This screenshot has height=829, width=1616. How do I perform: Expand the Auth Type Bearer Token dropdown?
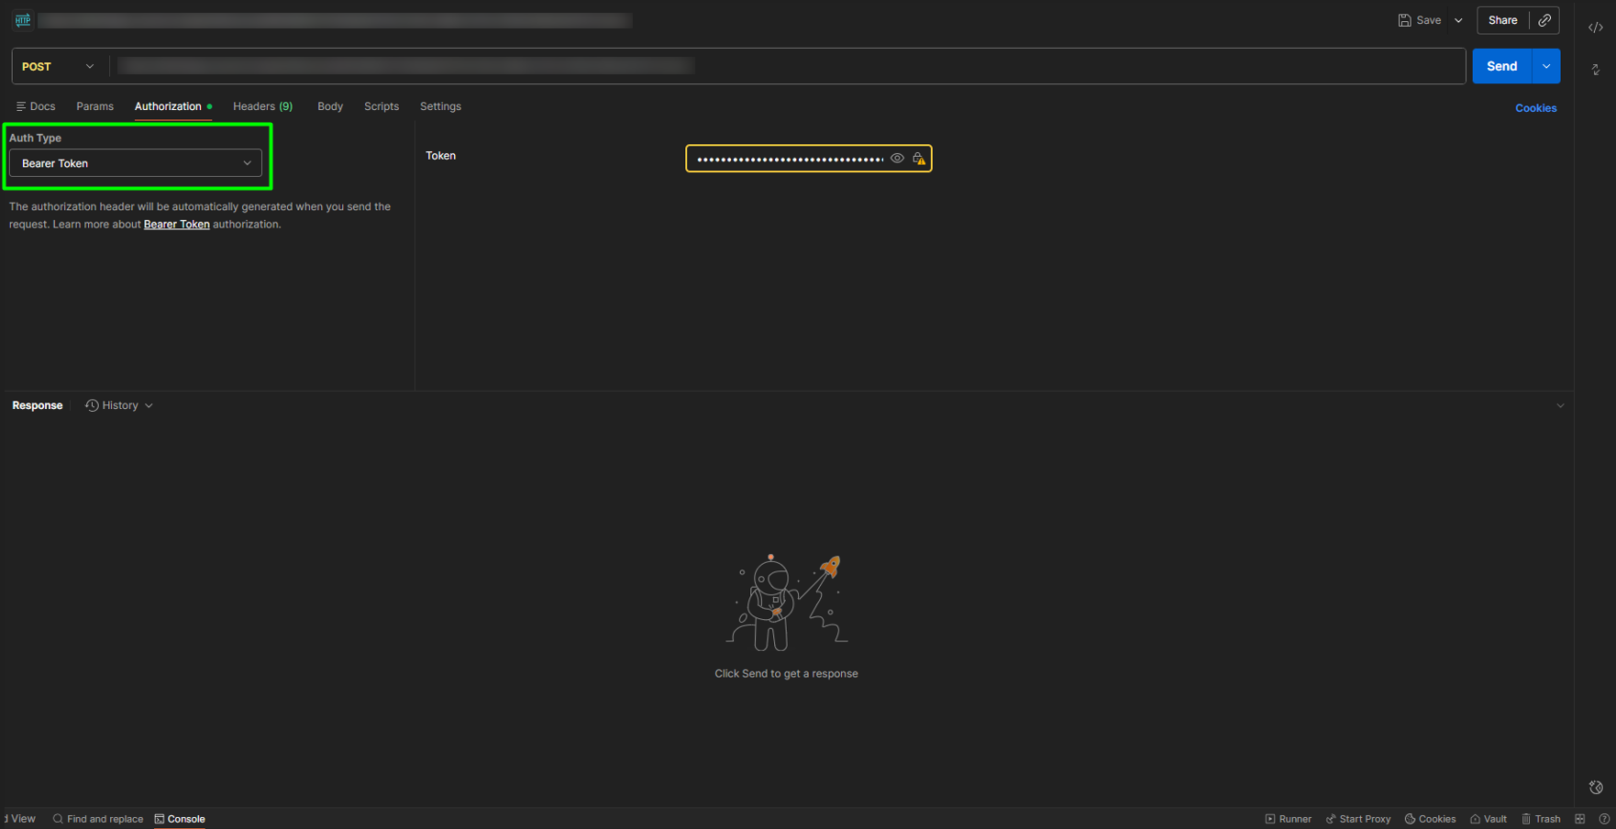tap(136, 163)
